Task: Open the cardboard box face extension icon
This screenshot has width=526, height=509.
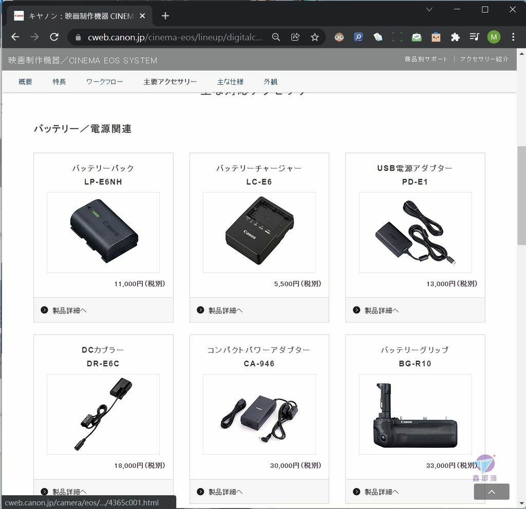Action: [436, 37]
